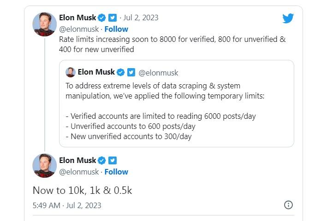Click the Twitter affiliation badge on the bottom reply tweet
327x221 pixels.
coord(113,161)
